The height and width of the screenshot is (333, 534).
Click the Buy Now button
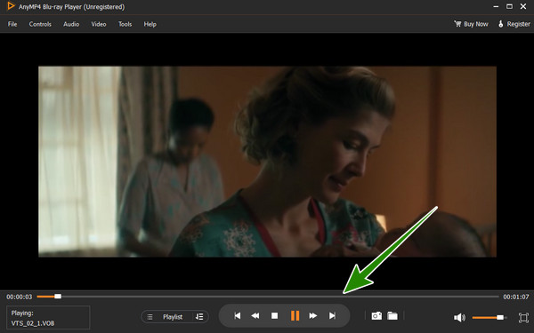(x=472, y=24)
